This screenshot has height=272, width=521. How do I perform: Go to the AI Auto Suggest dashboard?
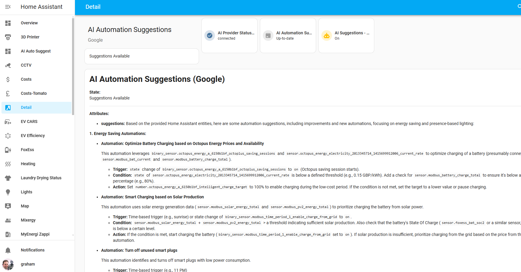pyautogui.click(x=36, y=51)
